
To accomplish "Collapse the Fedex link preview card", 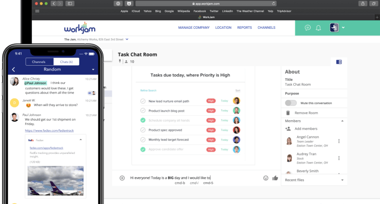I will click(81, 139).
